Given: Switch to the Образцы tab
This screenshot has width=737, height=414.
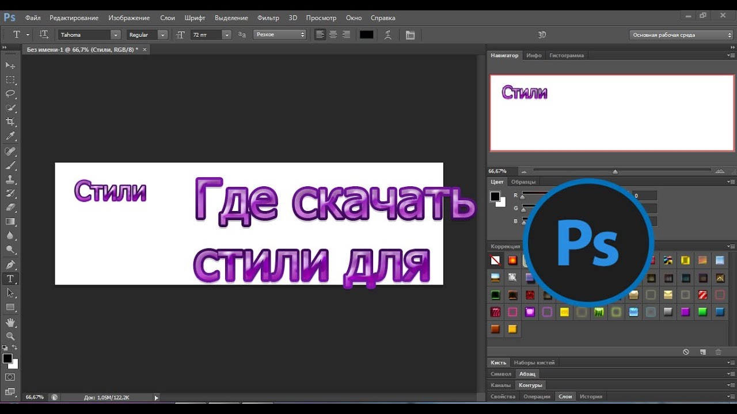Looking at the screenshot, I should [523, 182].
